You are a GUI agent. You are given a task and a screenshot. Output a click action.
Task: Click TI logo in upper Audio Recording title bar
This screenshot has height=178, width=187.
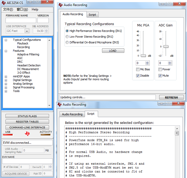click(61, 5)
